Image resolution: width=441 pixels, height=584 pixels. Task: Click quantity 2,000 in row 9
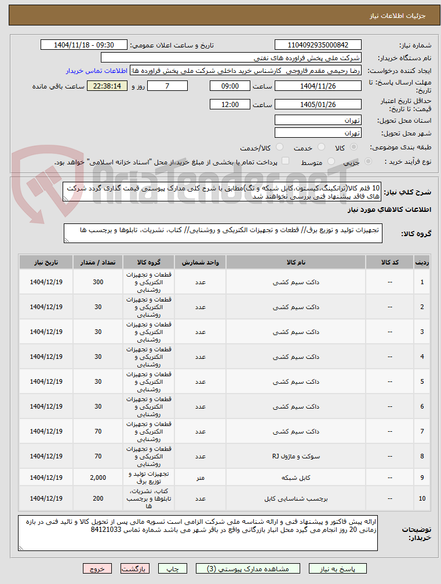click(x=98, y=478)
